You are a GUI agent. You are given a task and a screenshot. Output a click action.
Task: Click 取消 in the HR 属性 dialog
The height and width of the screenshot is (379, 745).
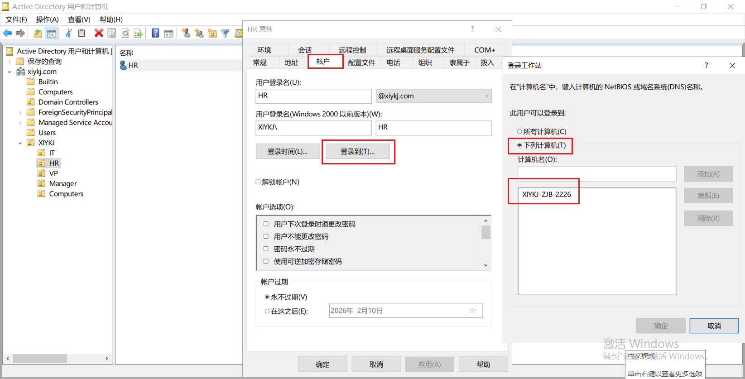pos(376,365)
